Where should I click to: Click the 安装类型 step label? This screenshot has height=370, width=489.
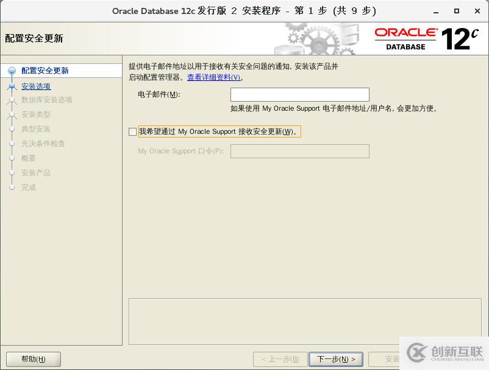pos(36,114)
